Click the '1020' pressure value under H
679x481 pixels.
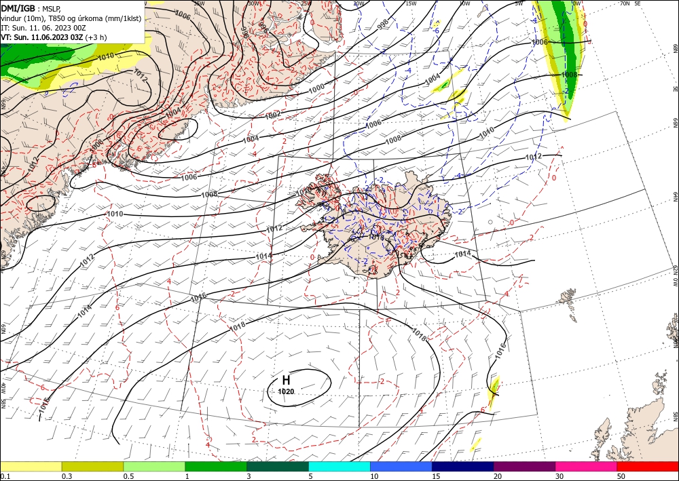[x=286, y=391]
